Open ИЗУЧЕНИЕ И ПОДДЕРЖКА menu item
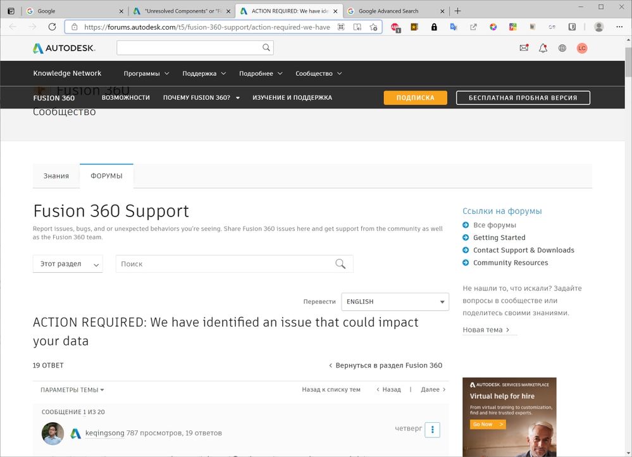The image size is (632, 457). point(292,97)
